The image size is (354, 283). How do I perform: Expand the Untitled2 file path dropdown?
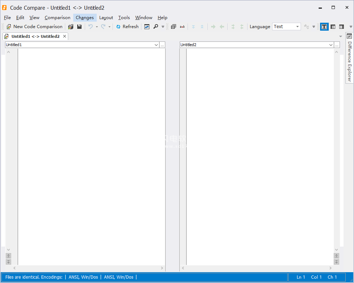[x=331, y=45]
